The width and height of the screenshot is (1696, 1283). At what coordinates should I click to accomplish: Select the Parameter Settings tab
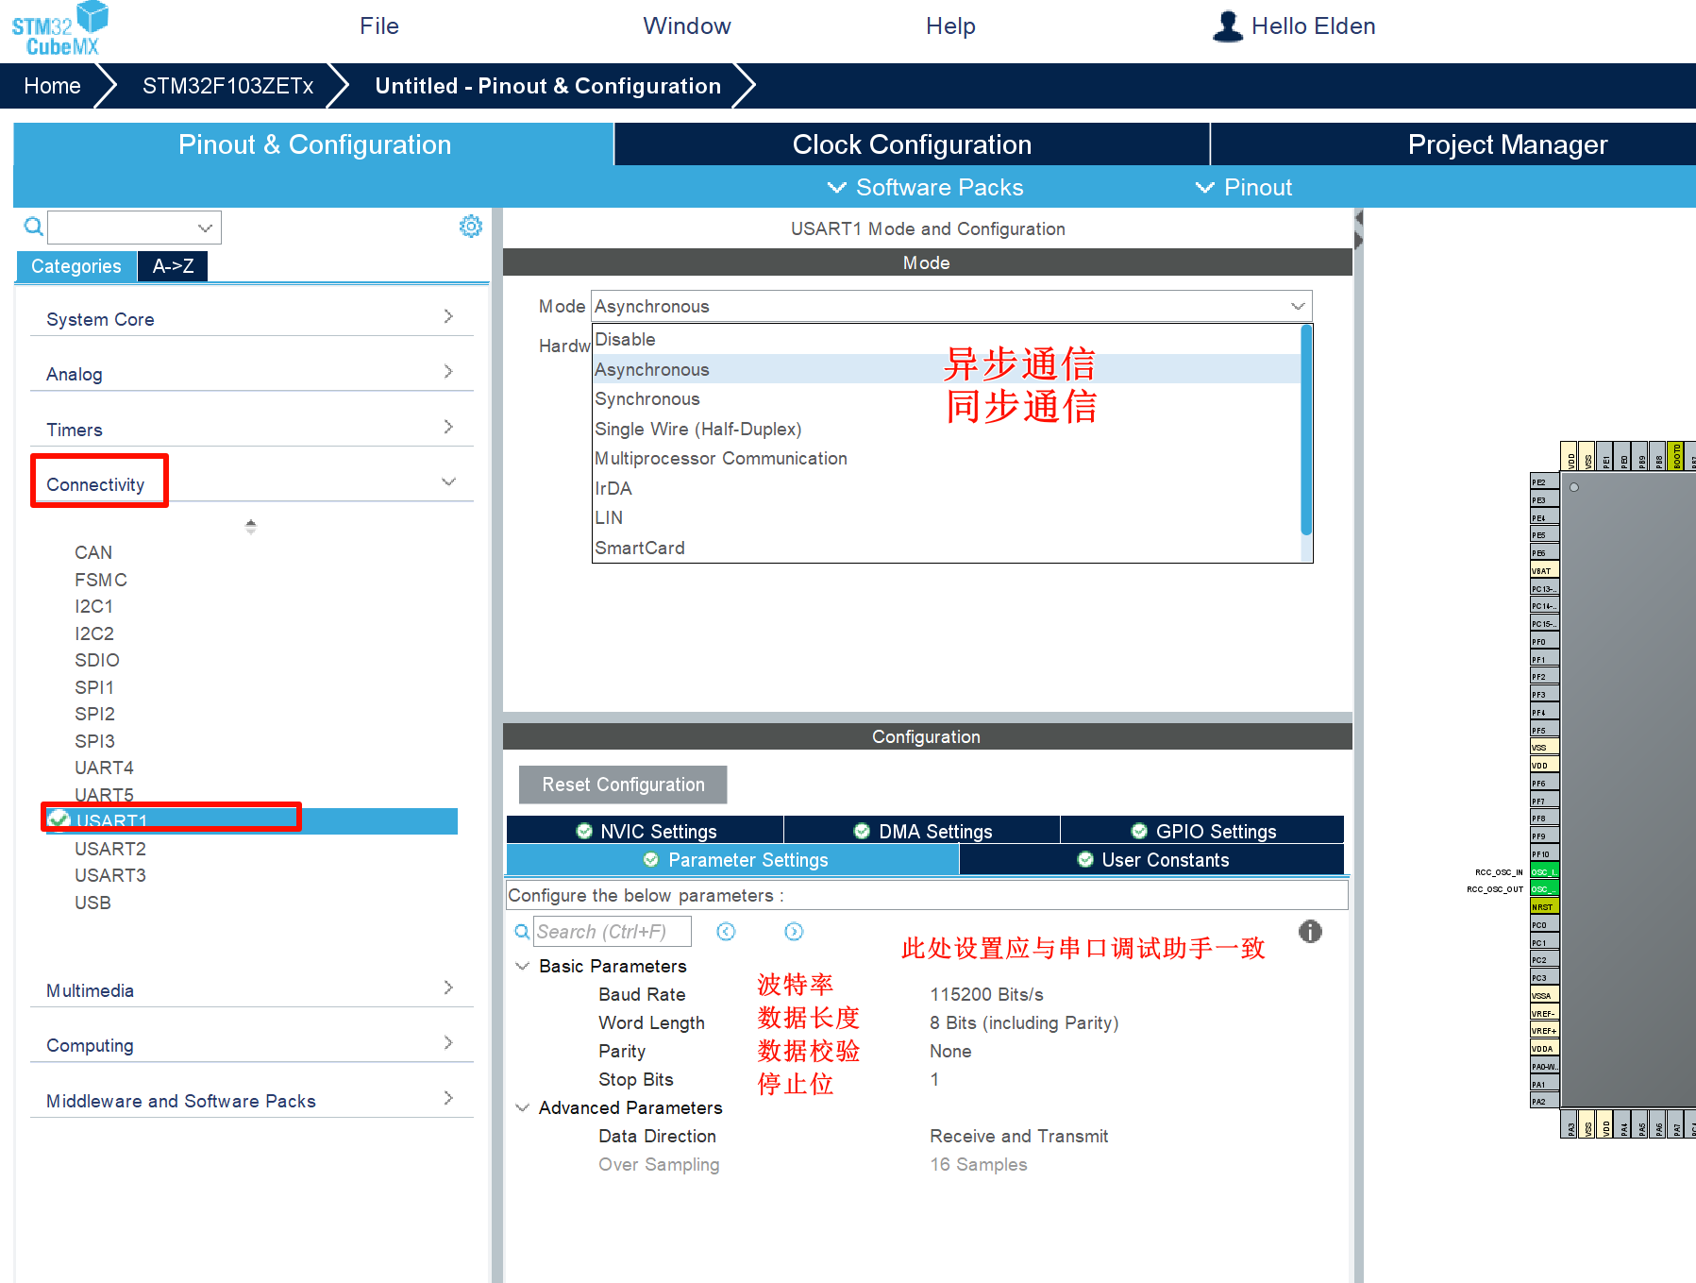[x=733, y=860]
